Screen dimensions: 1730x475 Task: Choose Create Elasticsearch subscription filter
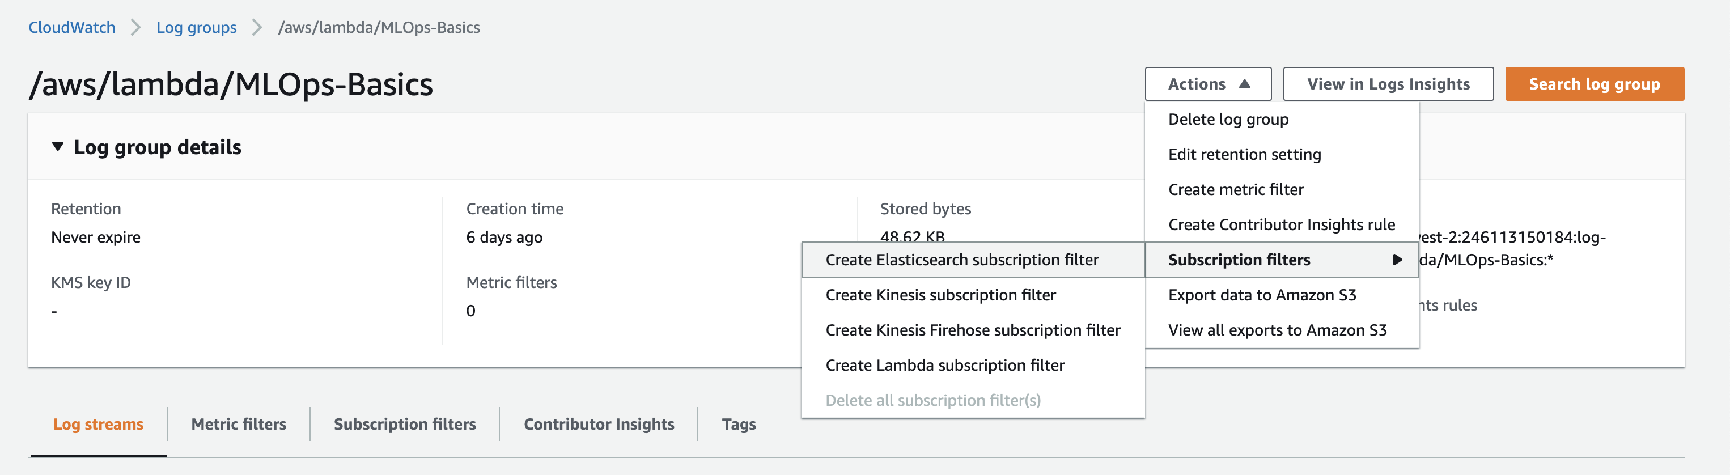click(962, 260)
